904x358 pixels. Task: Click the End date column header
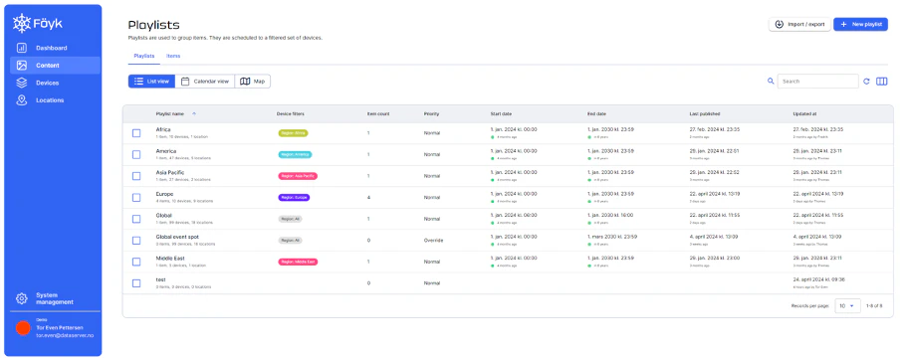[x=596, y=113]
